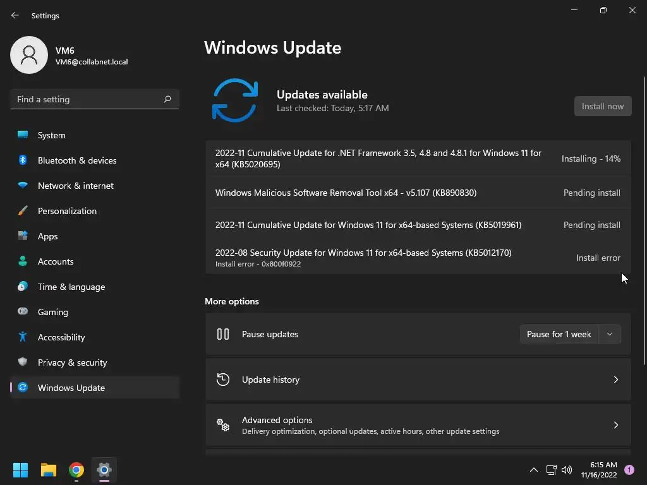Open Advanced options using its right chevron
647x485 pixels.
615,425
